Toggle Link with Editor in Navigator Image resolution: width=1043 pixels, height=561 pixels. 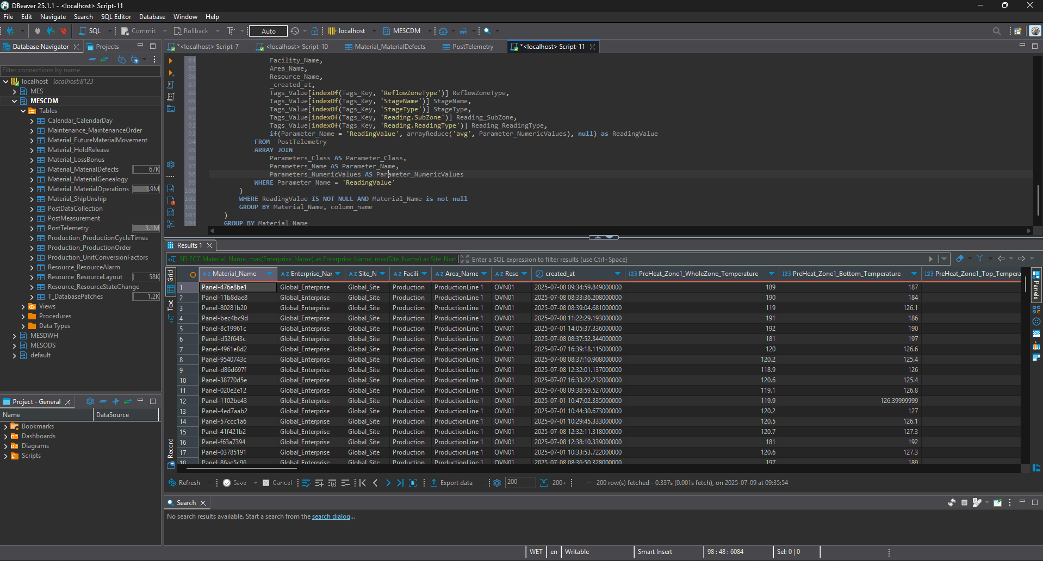pos(104,60)
